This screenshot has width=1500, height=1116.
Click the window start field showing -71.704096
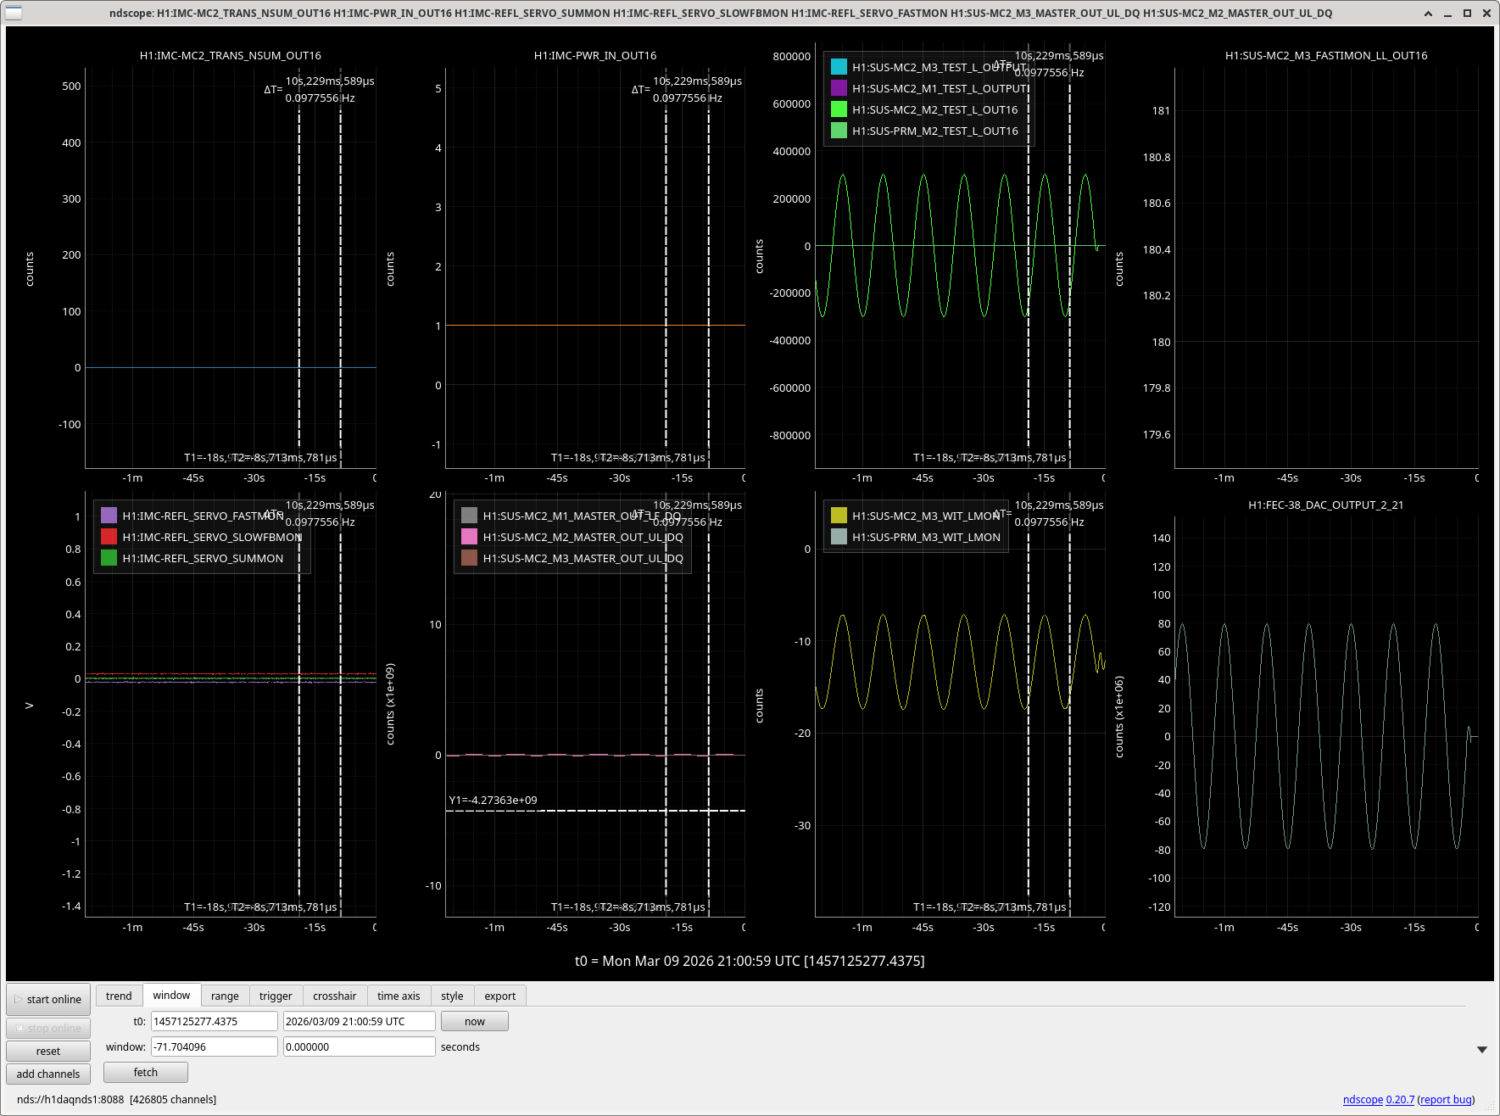tap(215, 1046)
